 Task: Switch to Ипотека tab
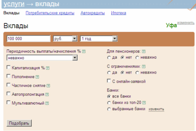click(118, 13)
